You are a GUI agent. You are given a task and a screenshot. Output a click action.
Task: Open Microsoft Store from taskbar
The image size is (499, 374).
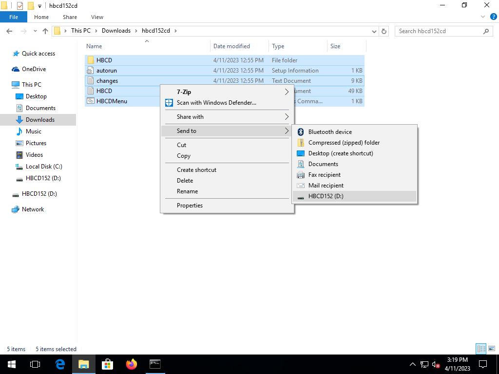point(107,364)
